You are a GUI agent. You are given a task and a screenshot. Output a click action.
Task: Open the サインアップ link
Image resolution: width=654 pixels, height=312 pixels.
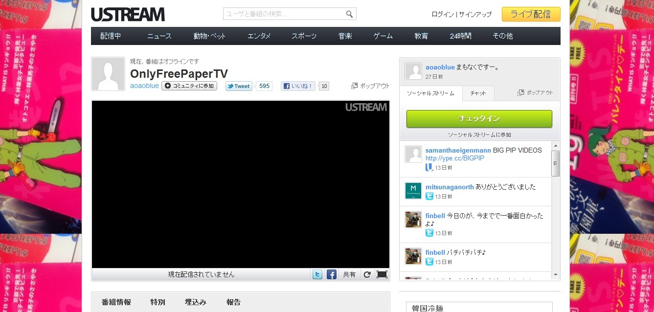tap(475, 14)
